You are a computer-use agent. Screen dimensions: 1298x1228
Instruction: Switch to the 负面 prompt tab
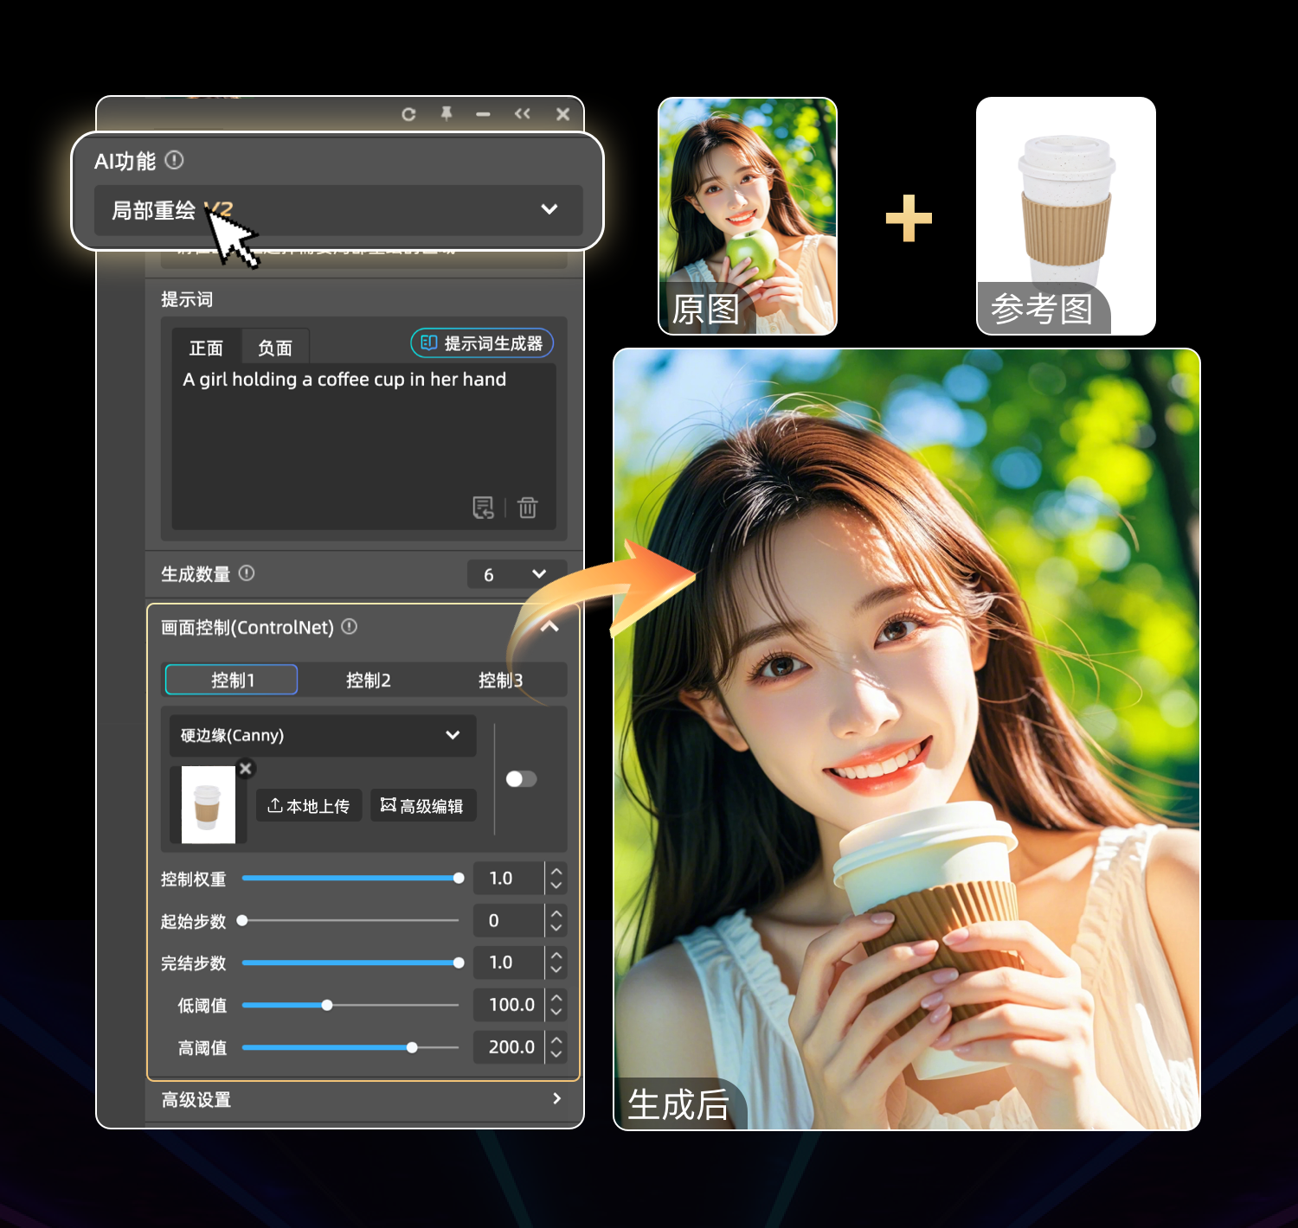pyautogui.click(x=274, y=348)
